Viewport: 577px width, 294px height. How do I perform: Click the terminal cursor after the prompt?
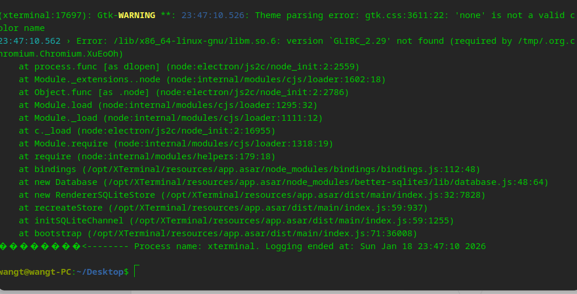(x=135, y=271)
